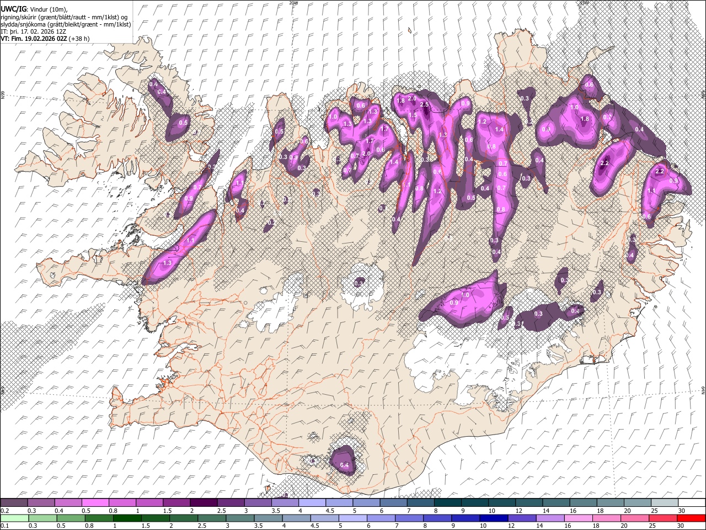
Task: Click the '15W' longitude label at top
Action: coord(584,3)
